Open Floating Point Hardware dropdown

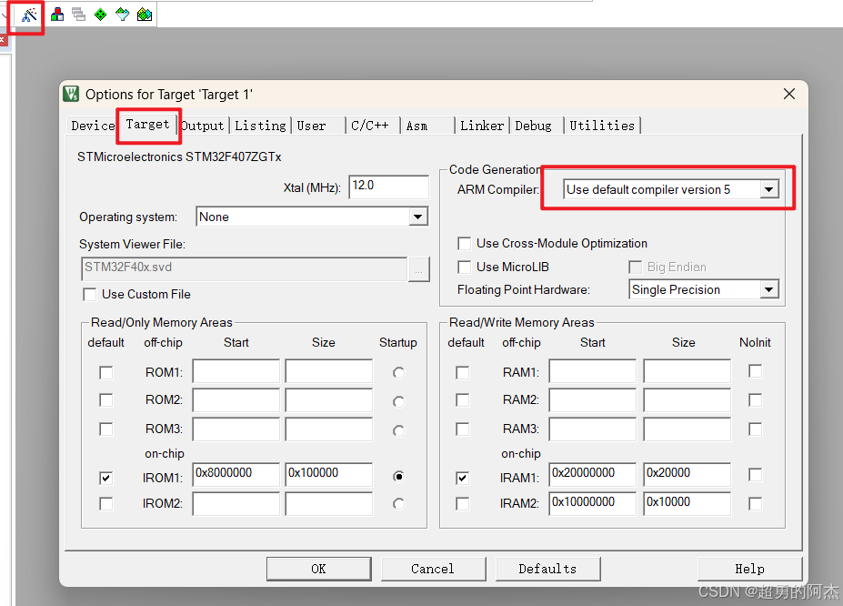pyautogui.click(x=704, y=290)
